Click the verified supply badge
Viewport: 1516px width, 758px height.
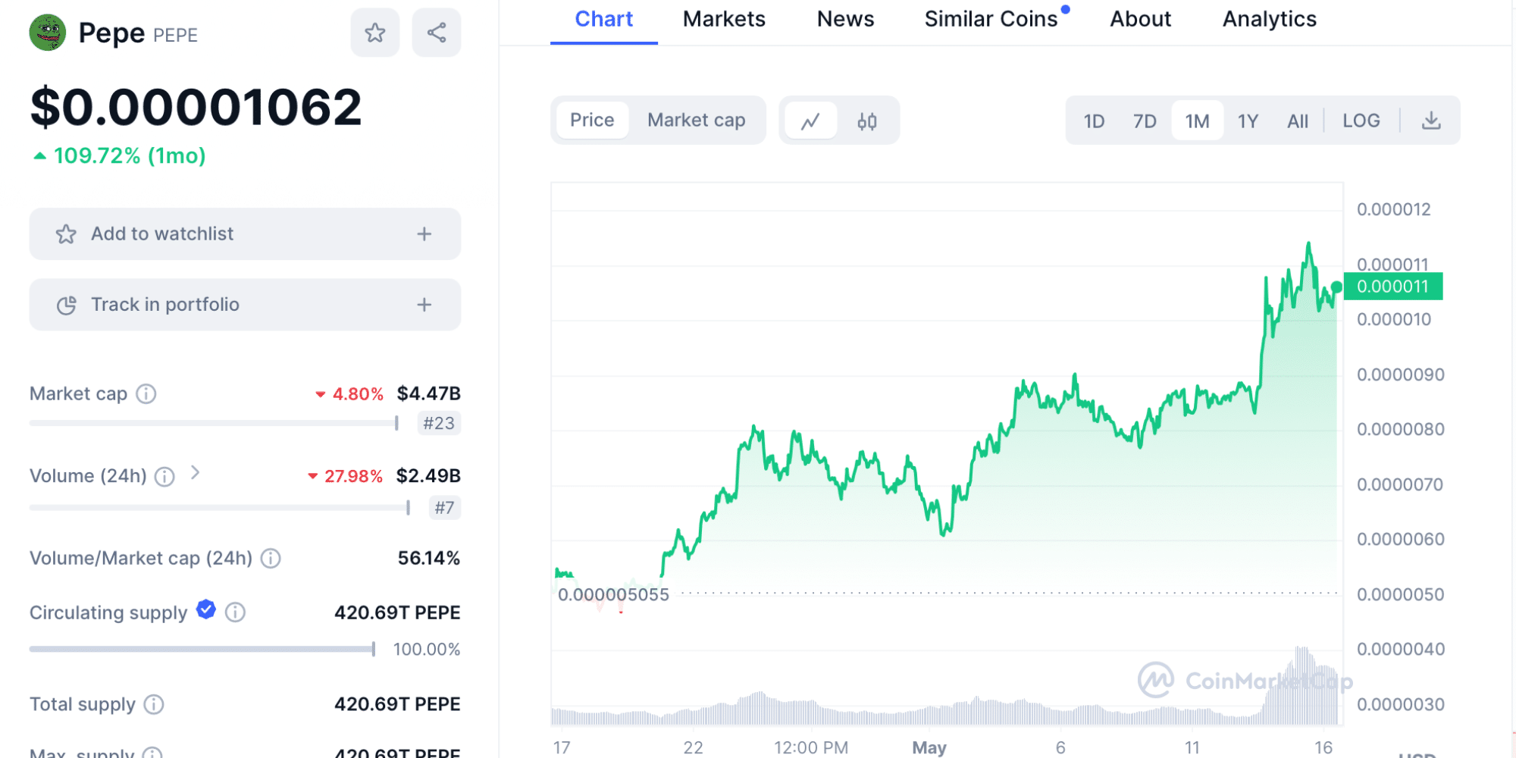pos(206,609)
